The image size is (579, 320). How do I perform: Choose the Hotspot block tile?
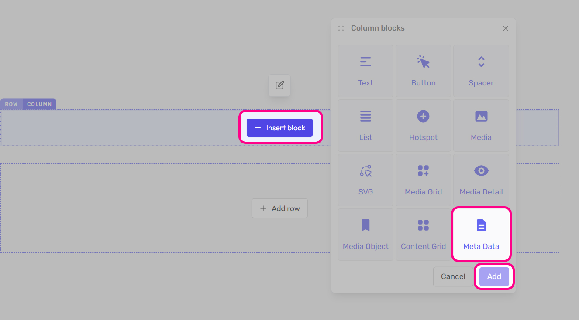[423, 126]
